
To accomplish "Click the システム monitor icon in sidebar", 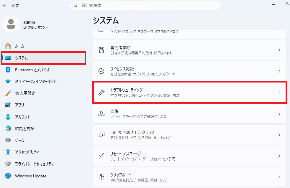I will 8,58.
